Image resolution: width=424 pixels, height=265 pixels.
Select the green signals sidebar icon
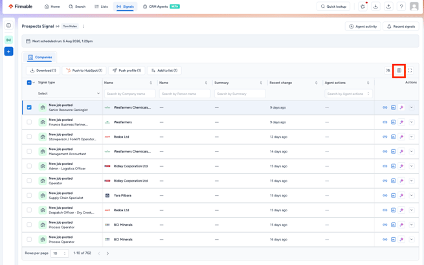coord(8,40)
